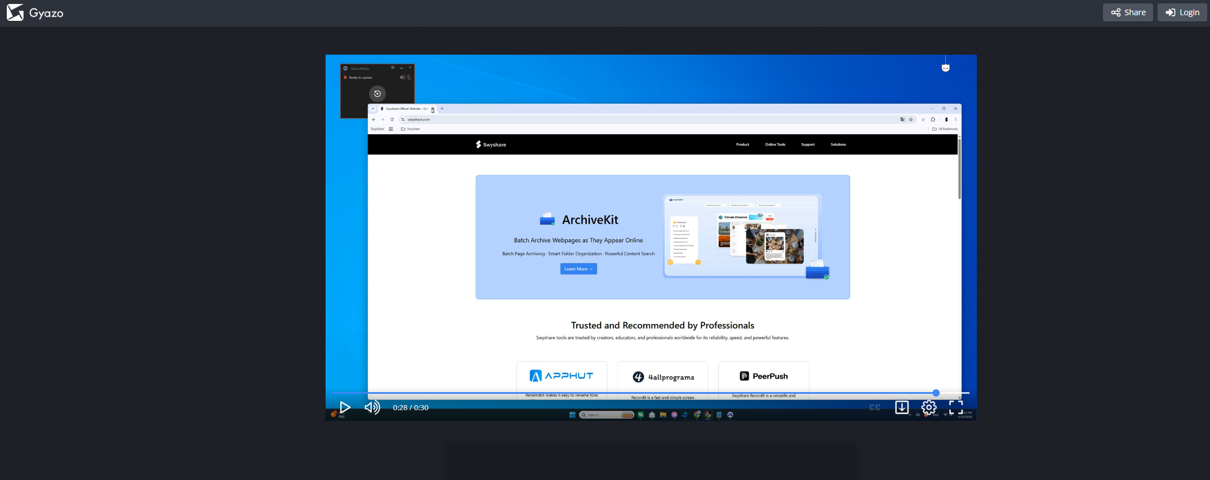Reload the page with the refresh icon
This screenshot has height=480, width=1210.
point(392,119)
